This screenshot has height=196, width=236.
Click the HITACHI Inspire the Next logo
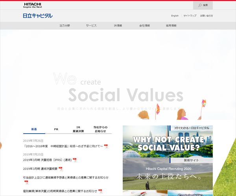pos(32,5)
